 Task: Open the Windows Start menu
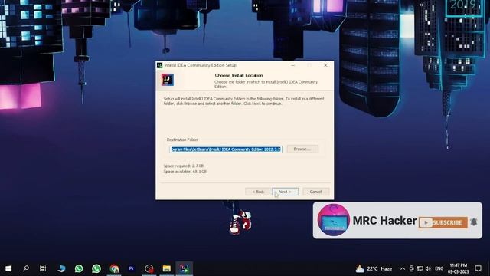coord(8,268)
